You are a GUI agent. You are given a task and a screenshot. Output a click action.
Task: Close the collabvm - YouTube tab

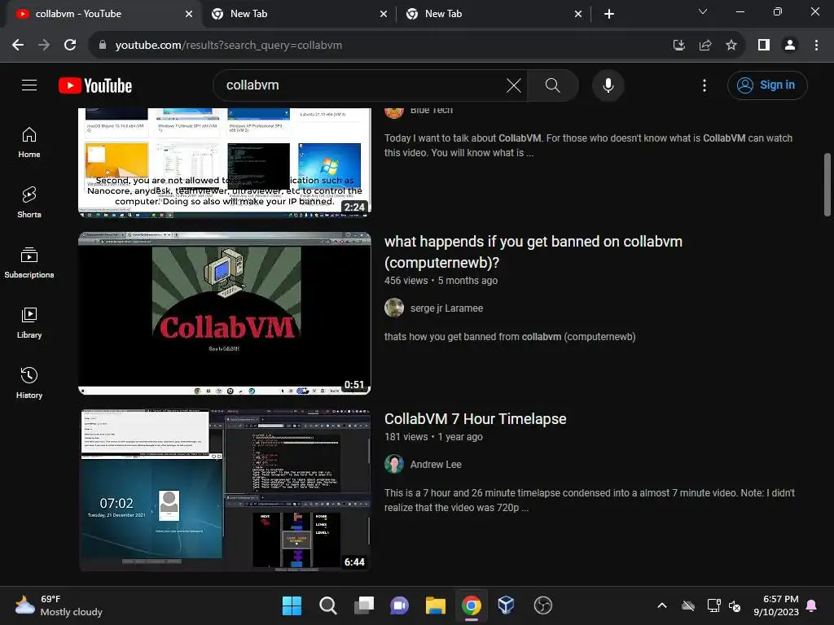pyautogui.click(x=188, y=14)
